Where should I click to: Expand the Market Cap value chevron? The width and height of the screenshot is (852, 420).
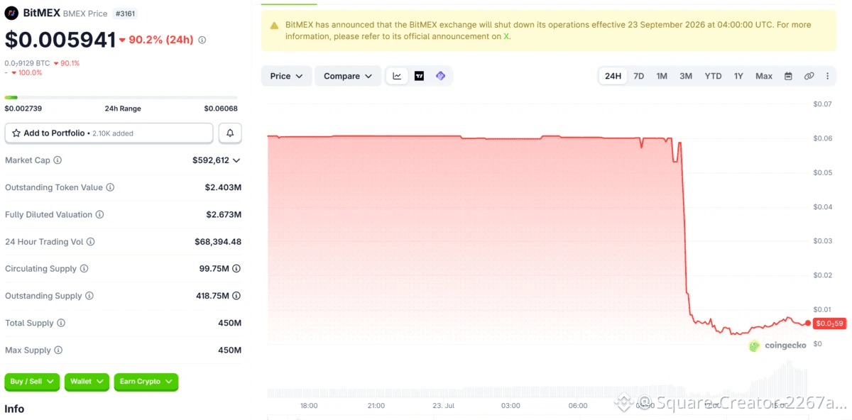236,160
